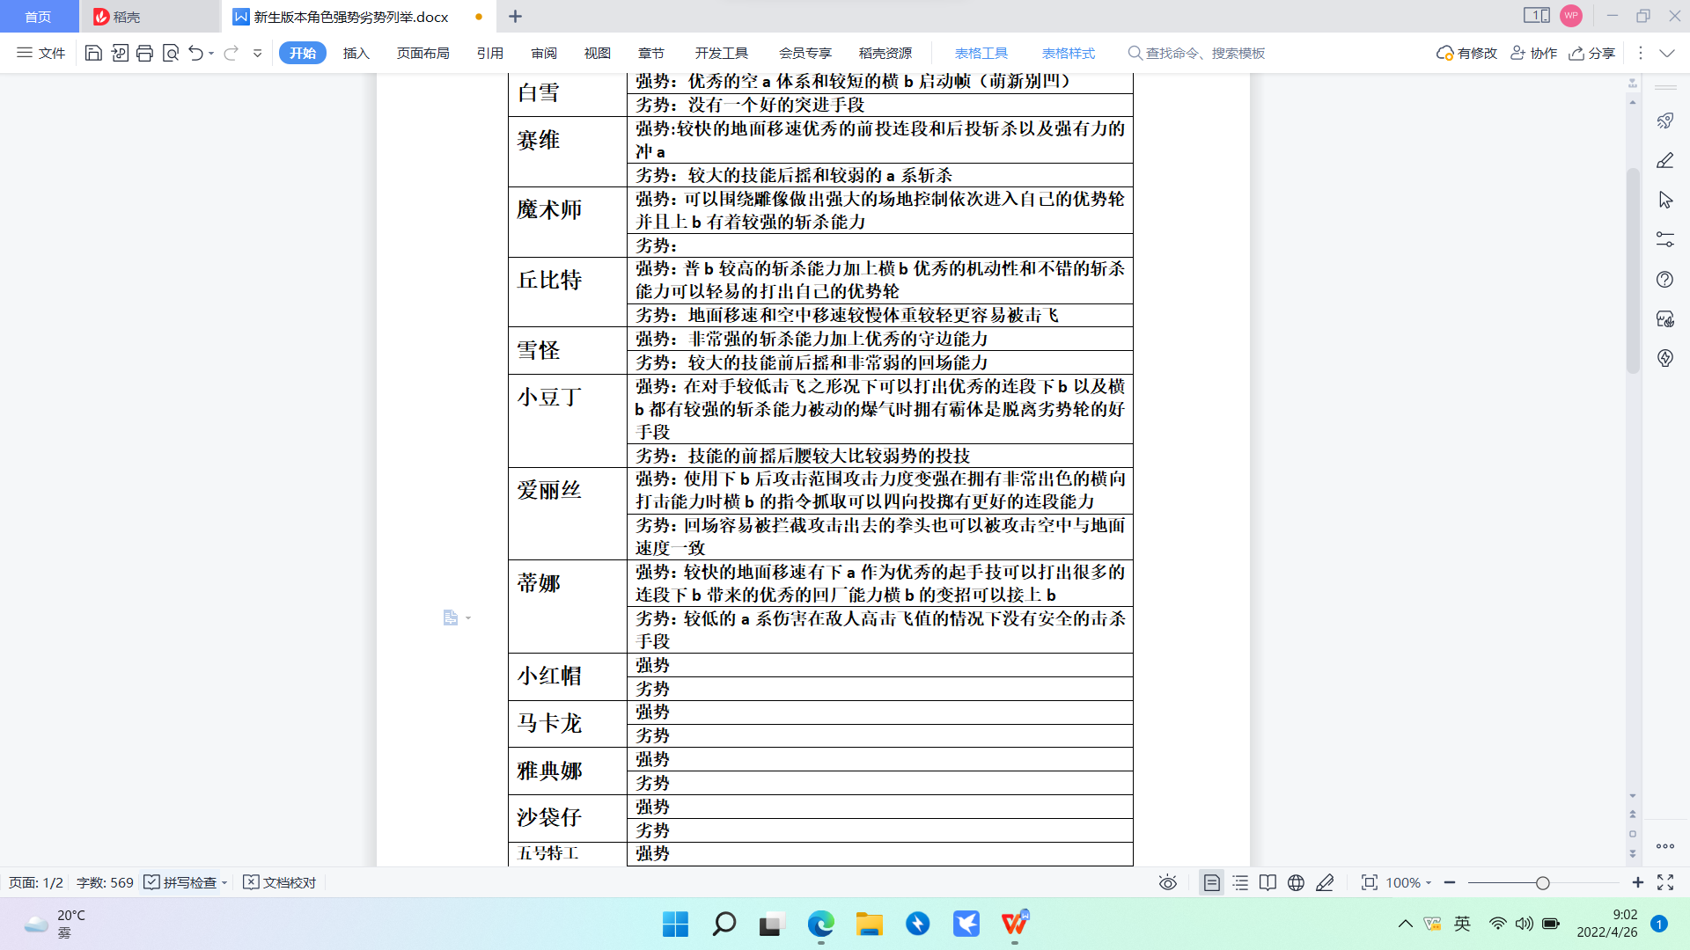The height and width of the screenshot is (950, 1690).
Task: Open the 表格工具 tab
Action: 981,53
